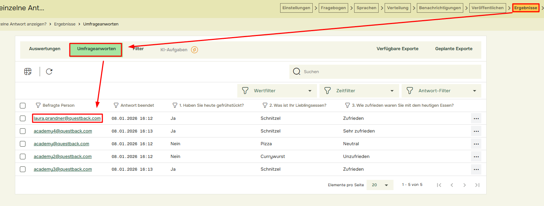Open the three-dots menu for the Currywurst row
The width and height of the screenshot is (544, 206).
476,157
